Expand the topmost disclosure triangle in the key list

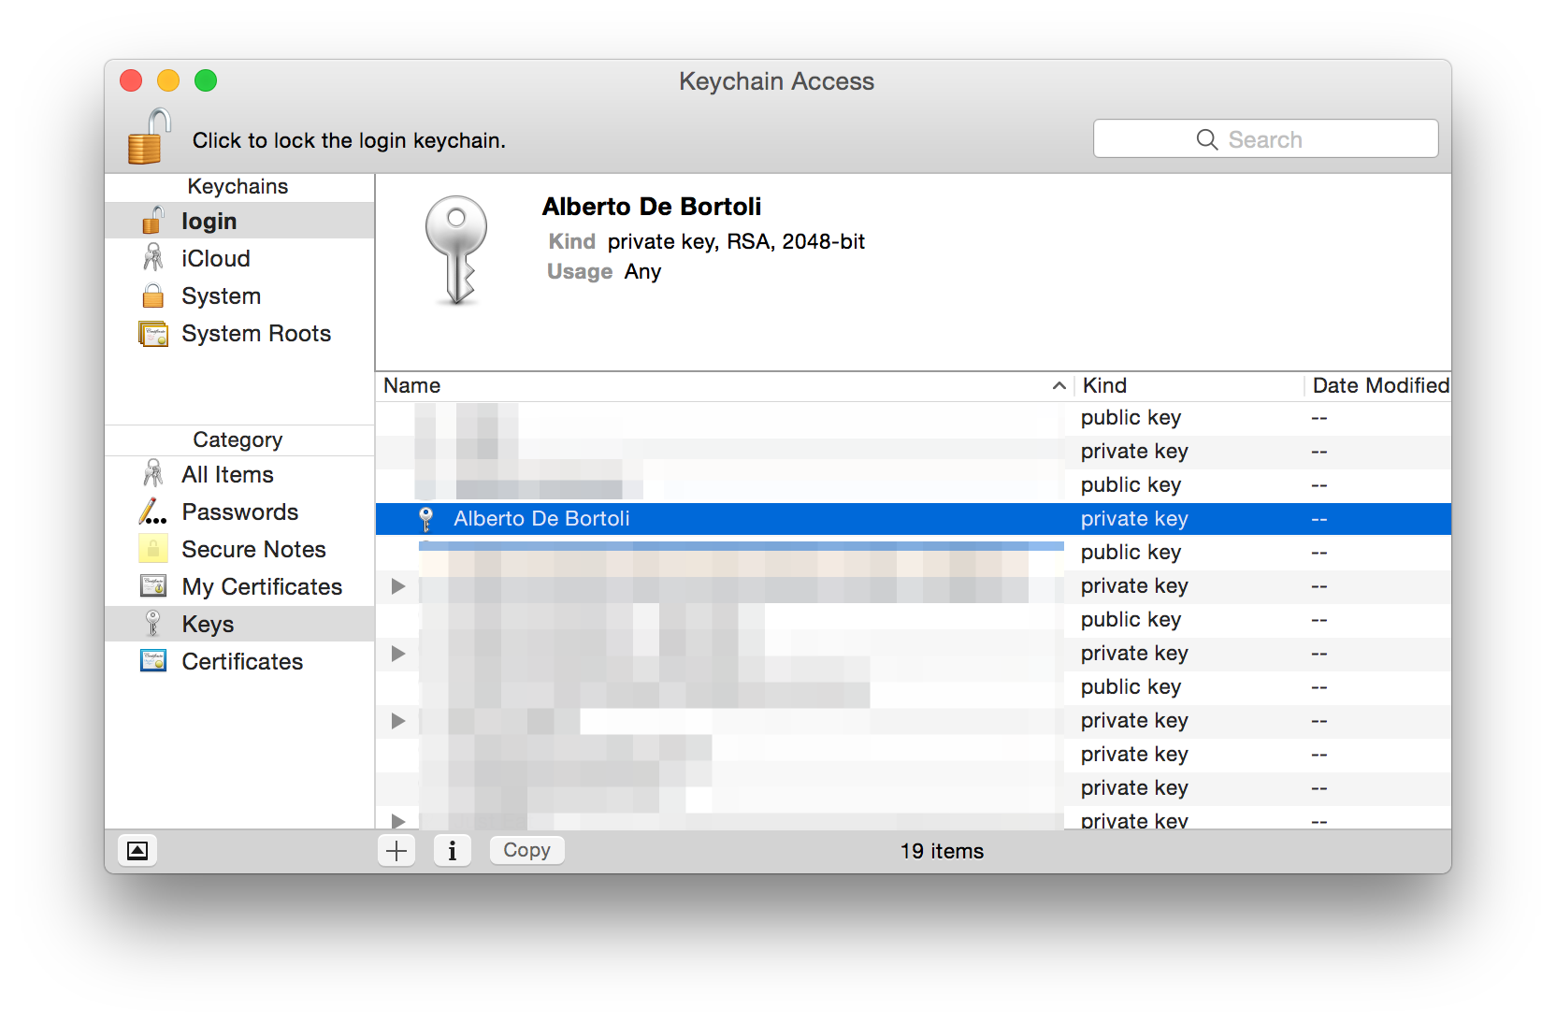tap(398, 586)
